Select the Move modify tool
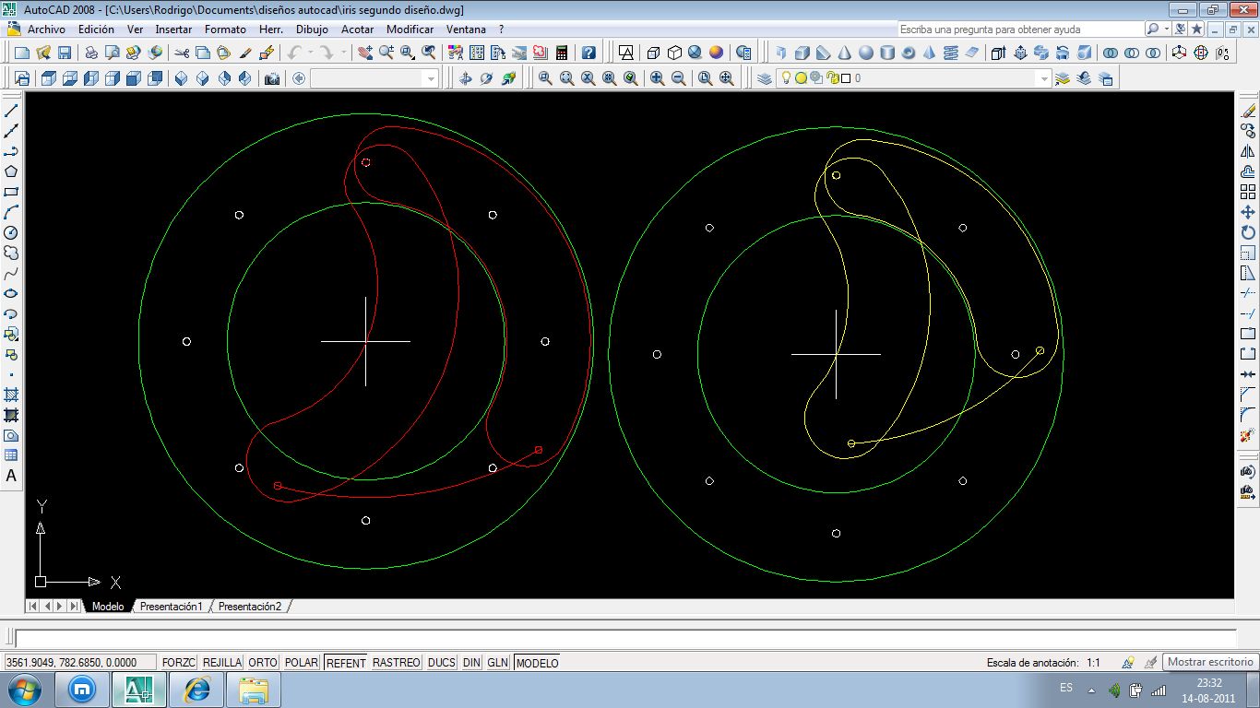The image size is (1260, 708). (1248, 212)
